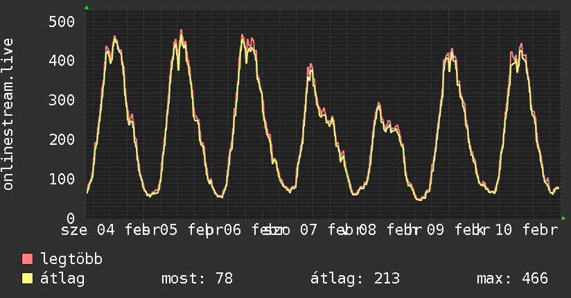Select the legtöbb legend label

[x=71, y=258]
